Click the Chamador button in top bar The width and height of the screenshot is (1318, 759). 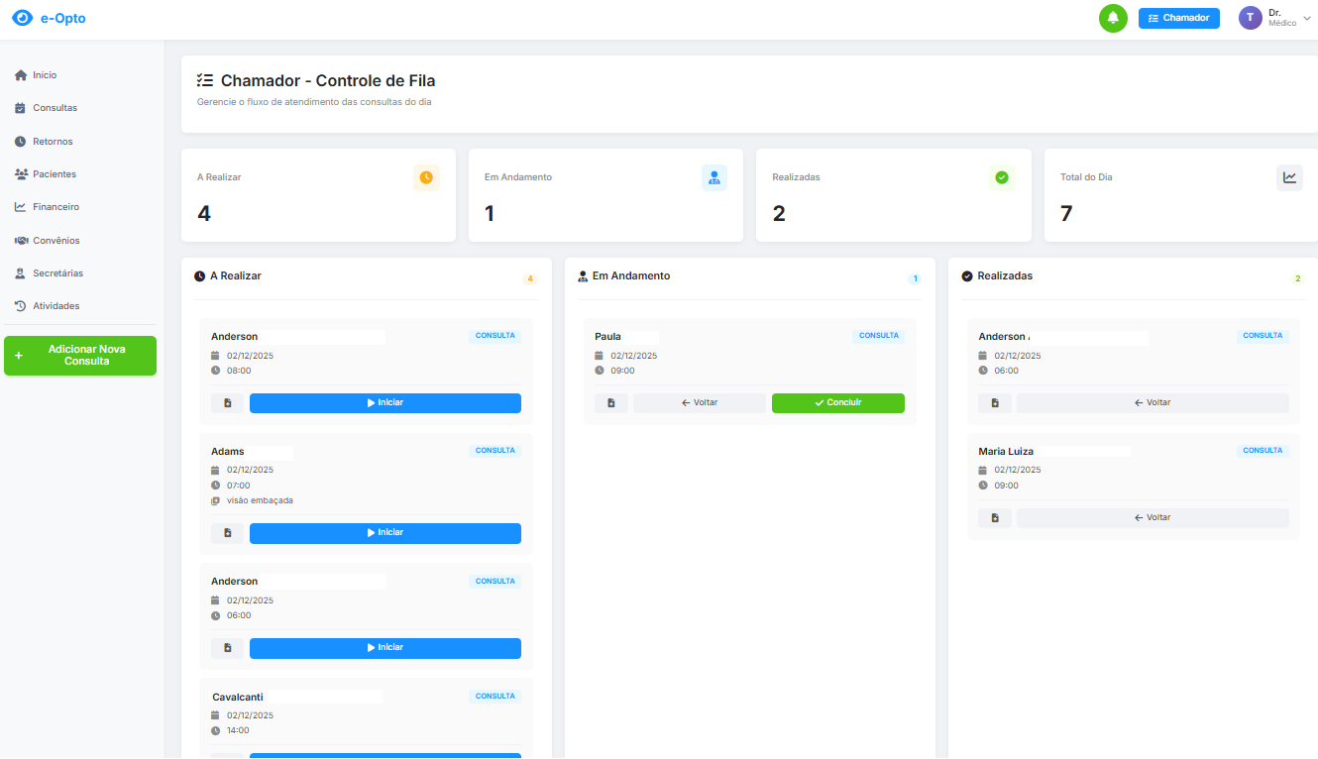tap(1178, 18)
